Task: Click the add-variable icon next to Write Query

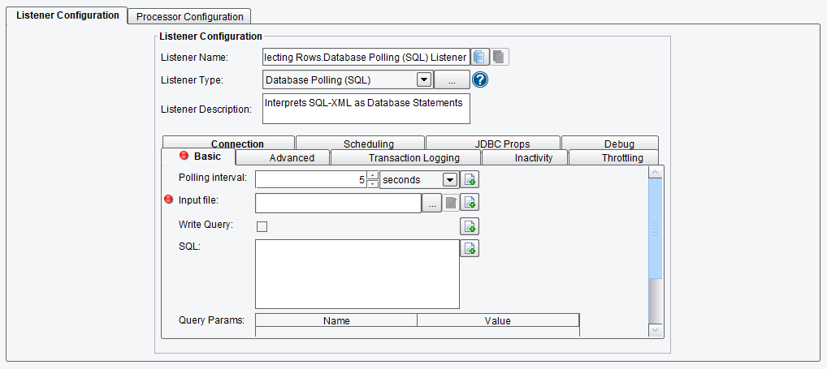Action: (x=470, y=225)
